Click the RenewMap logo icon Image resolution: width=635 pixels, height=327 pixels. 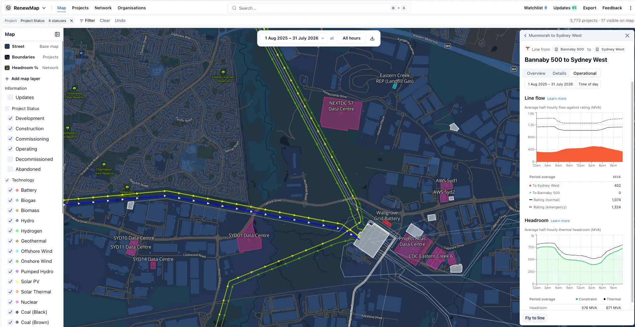click(x=9, y=8)
